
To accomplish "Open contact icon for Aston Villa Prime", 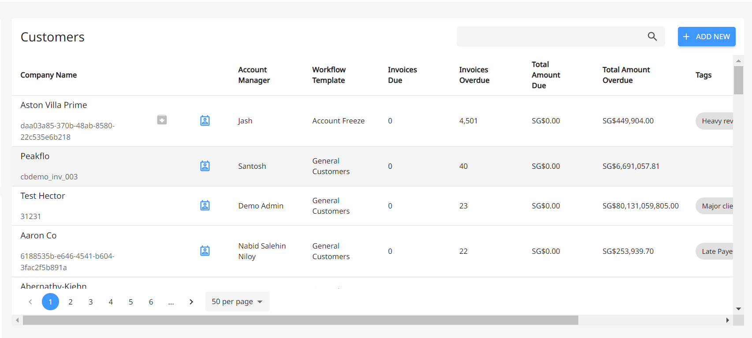I will (x=205, y=121).
